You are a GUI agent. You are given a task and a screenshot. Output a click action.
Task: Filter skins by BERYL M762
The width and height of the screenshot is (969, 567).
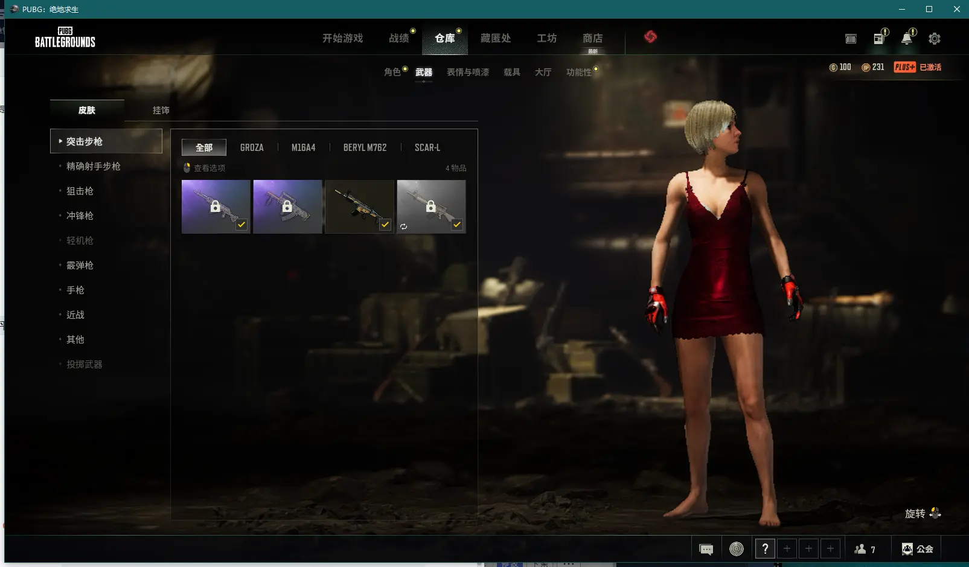[x=365, y=147]
